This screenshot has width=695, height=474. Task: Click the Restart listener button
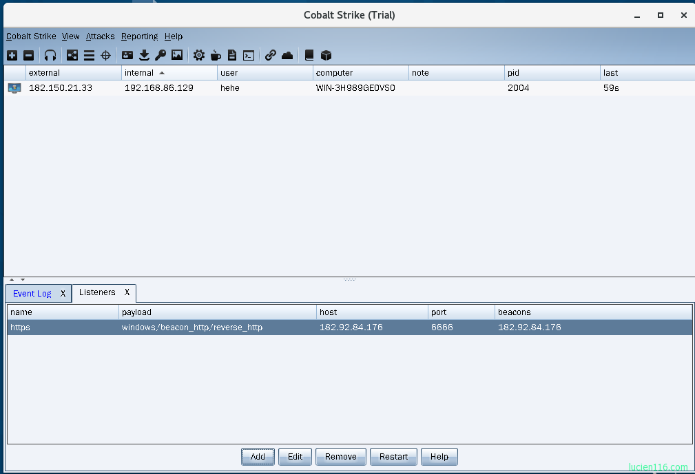coord(393,457)
